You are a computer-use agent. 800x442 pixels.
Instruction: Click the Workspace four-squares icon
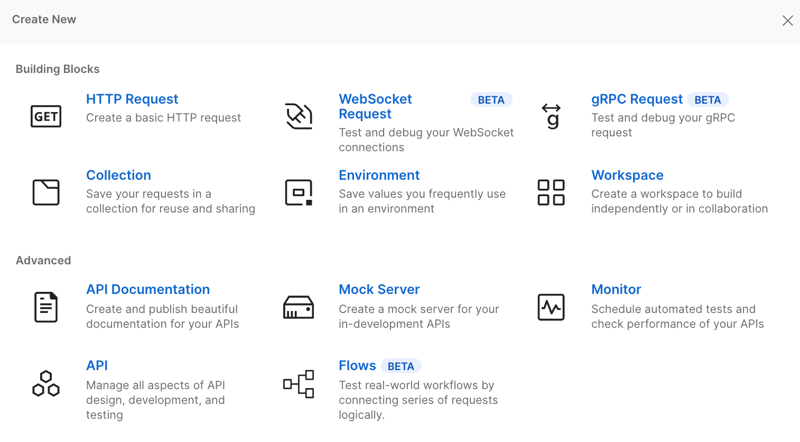coord(551,192)
